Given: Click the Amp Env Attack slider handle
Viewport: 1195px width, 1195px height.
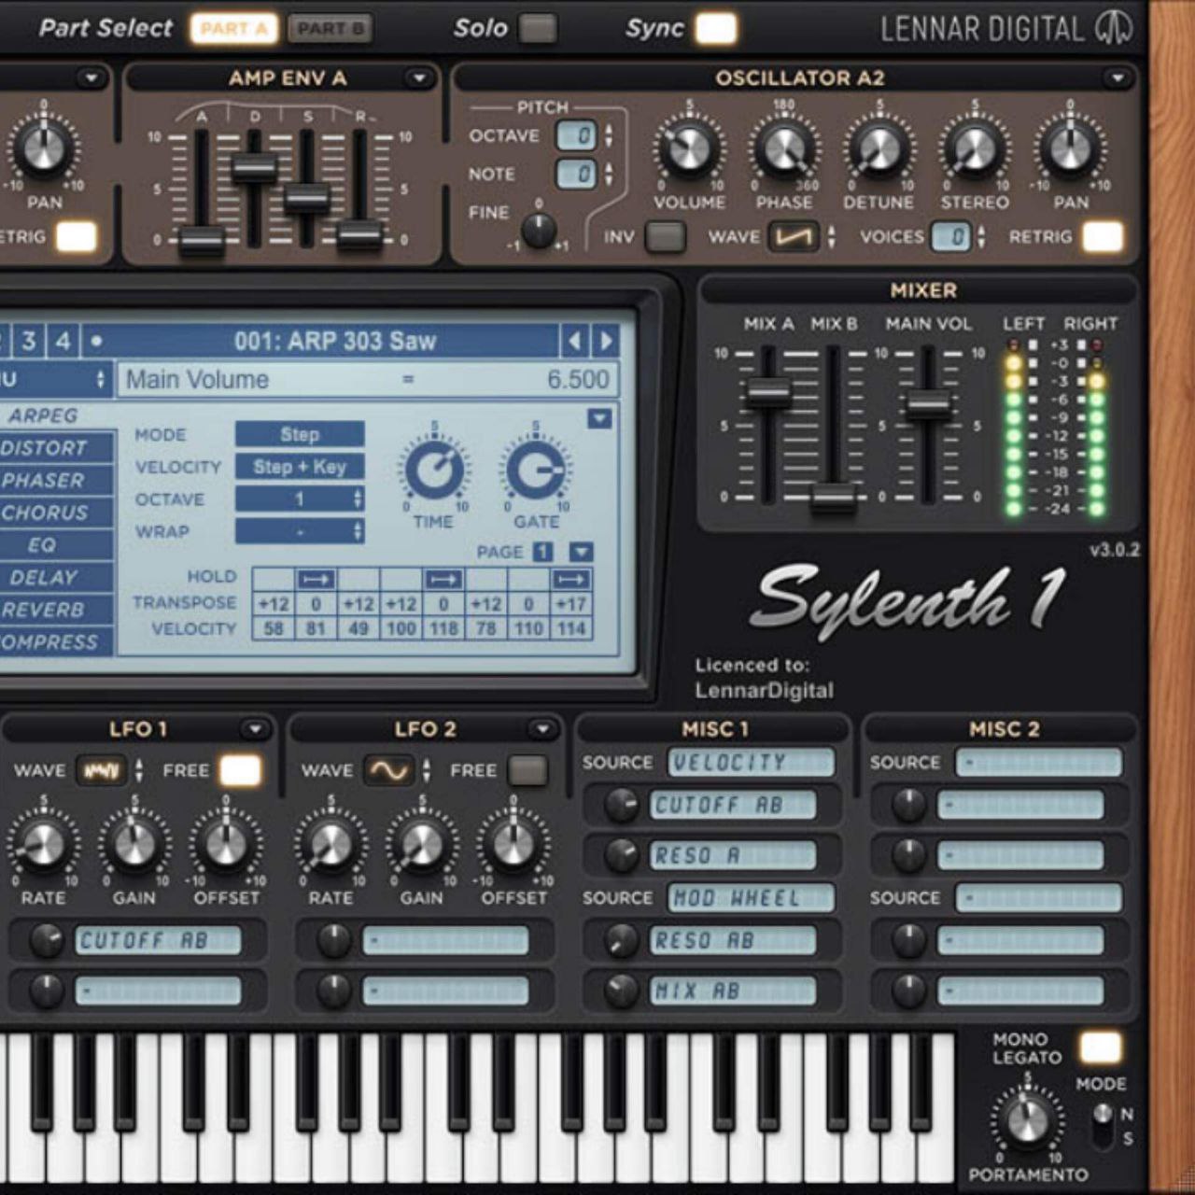Looking at the screenshot, I should pyautogui.click(x=202, y=241).
